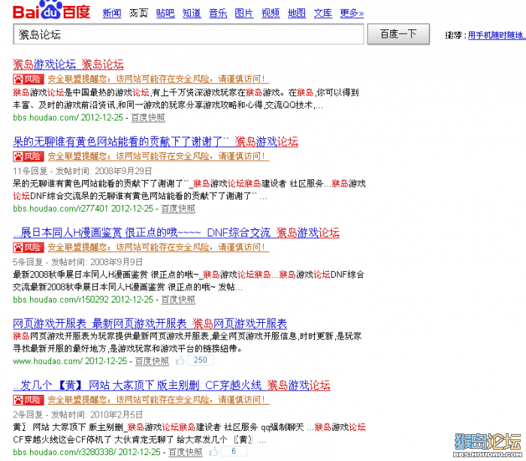Click thumbs-up icon beside 6 count
The width and height of the screenshot is (526, 461).
tap(213, 452)
